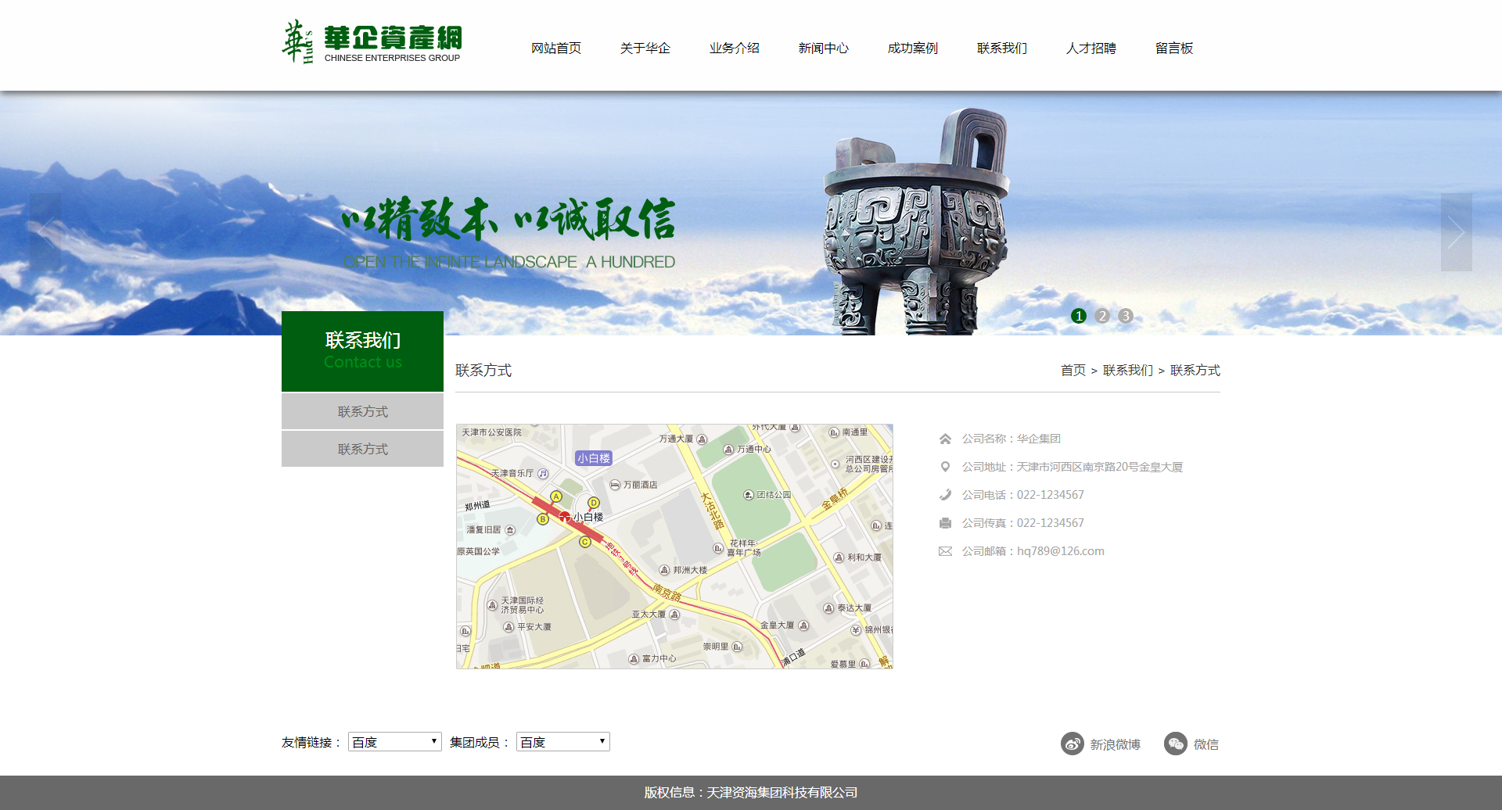1502x810 pixels.
Task: Click 联系方式 at the breadcrumb end
Action: pos(1195,371)
